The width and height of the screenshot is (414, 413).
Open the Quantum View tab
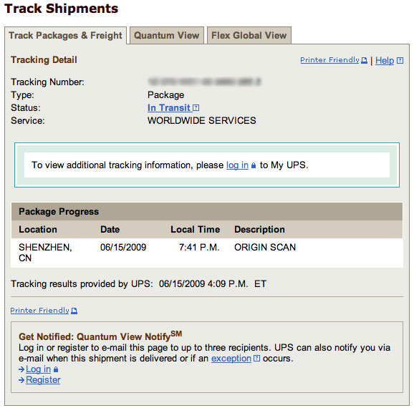pos(167,35)
